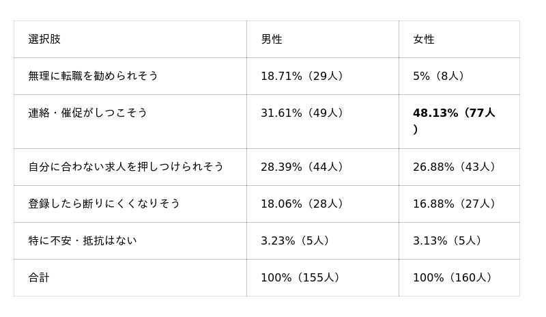Click the 16.88%(27人) cell
546x317 pixels.
click(459, 204)
